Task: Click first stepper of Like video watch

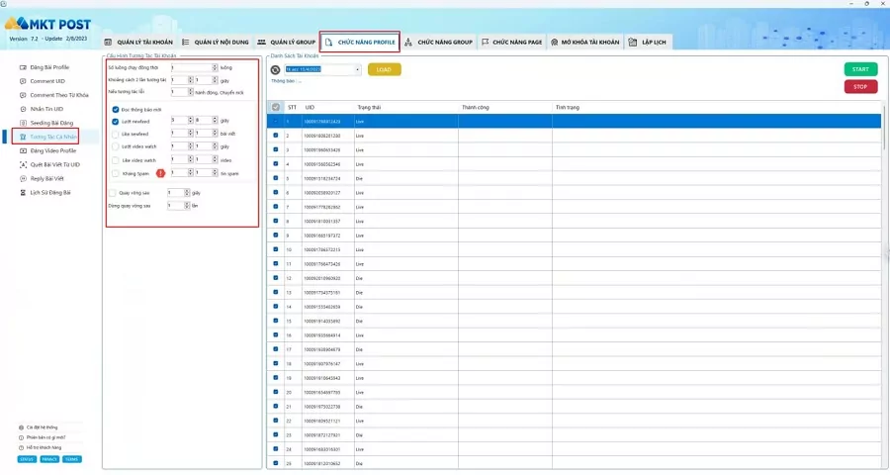Action: click(x=190, y=159)
